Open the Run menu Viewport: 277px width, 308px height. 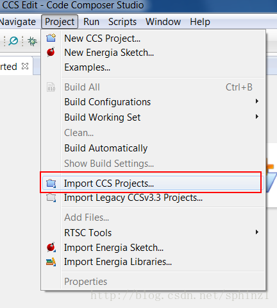pos(92,22)
